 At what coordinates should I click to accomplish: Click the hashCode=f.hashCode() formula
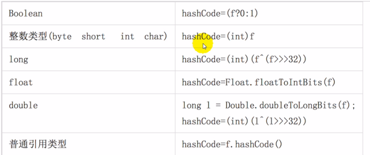232,144
